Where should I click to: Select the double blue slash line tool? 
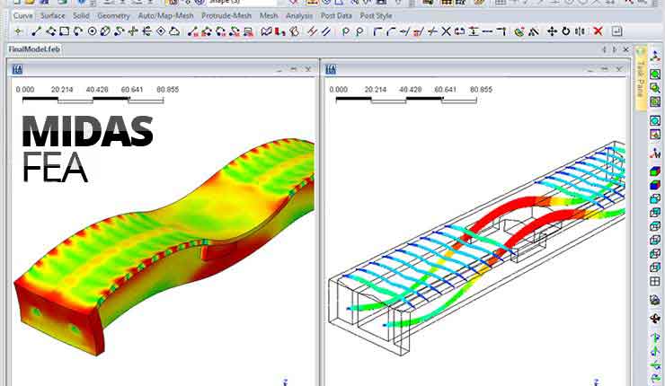[x=326, y=31]
